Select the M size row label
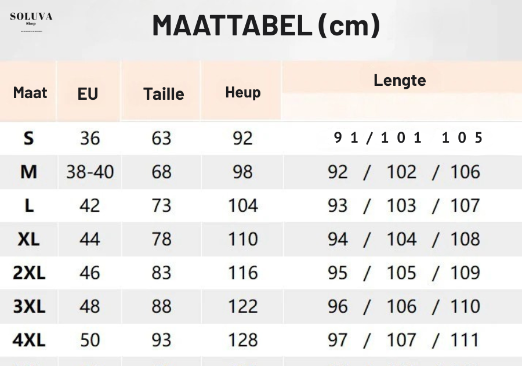The height and width of the screenshot is (366, 522). pyautogui.click(x=28, y=172)
